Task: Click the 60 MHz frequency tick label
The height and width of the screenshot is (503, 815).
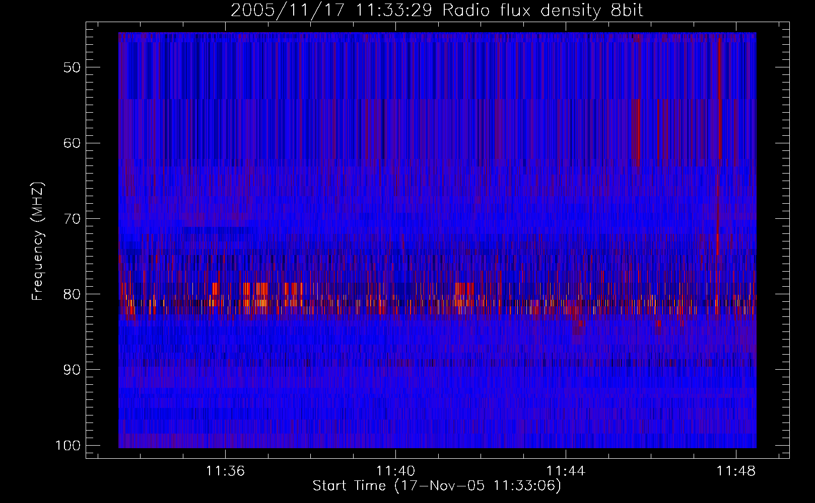Action: pos(72,143)
